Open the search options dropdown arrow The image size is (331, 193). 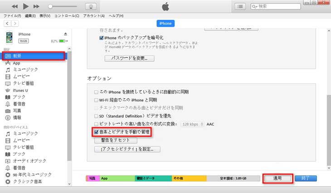pos(257,7)
